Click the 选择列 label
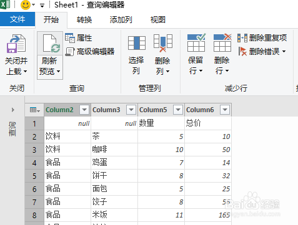 click(x=136, y=65)
